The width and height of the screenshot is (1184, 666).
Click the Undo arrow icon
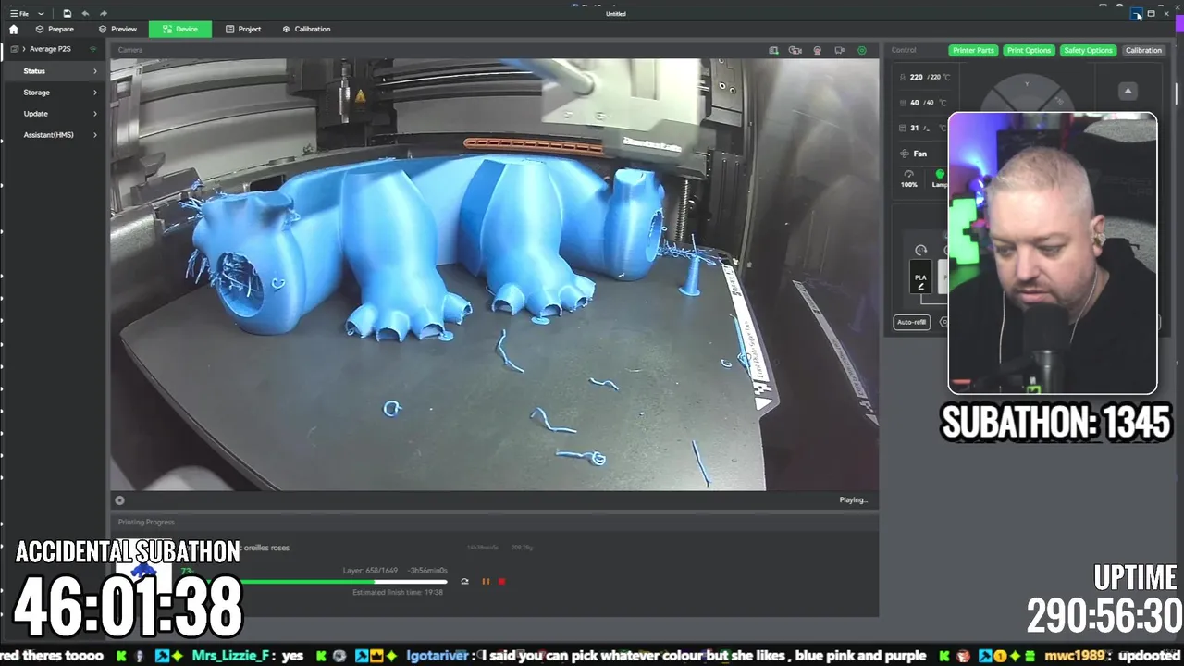click(85, 13)
